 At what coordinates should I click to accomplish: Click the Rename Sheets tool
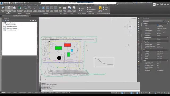pos(74,9)
